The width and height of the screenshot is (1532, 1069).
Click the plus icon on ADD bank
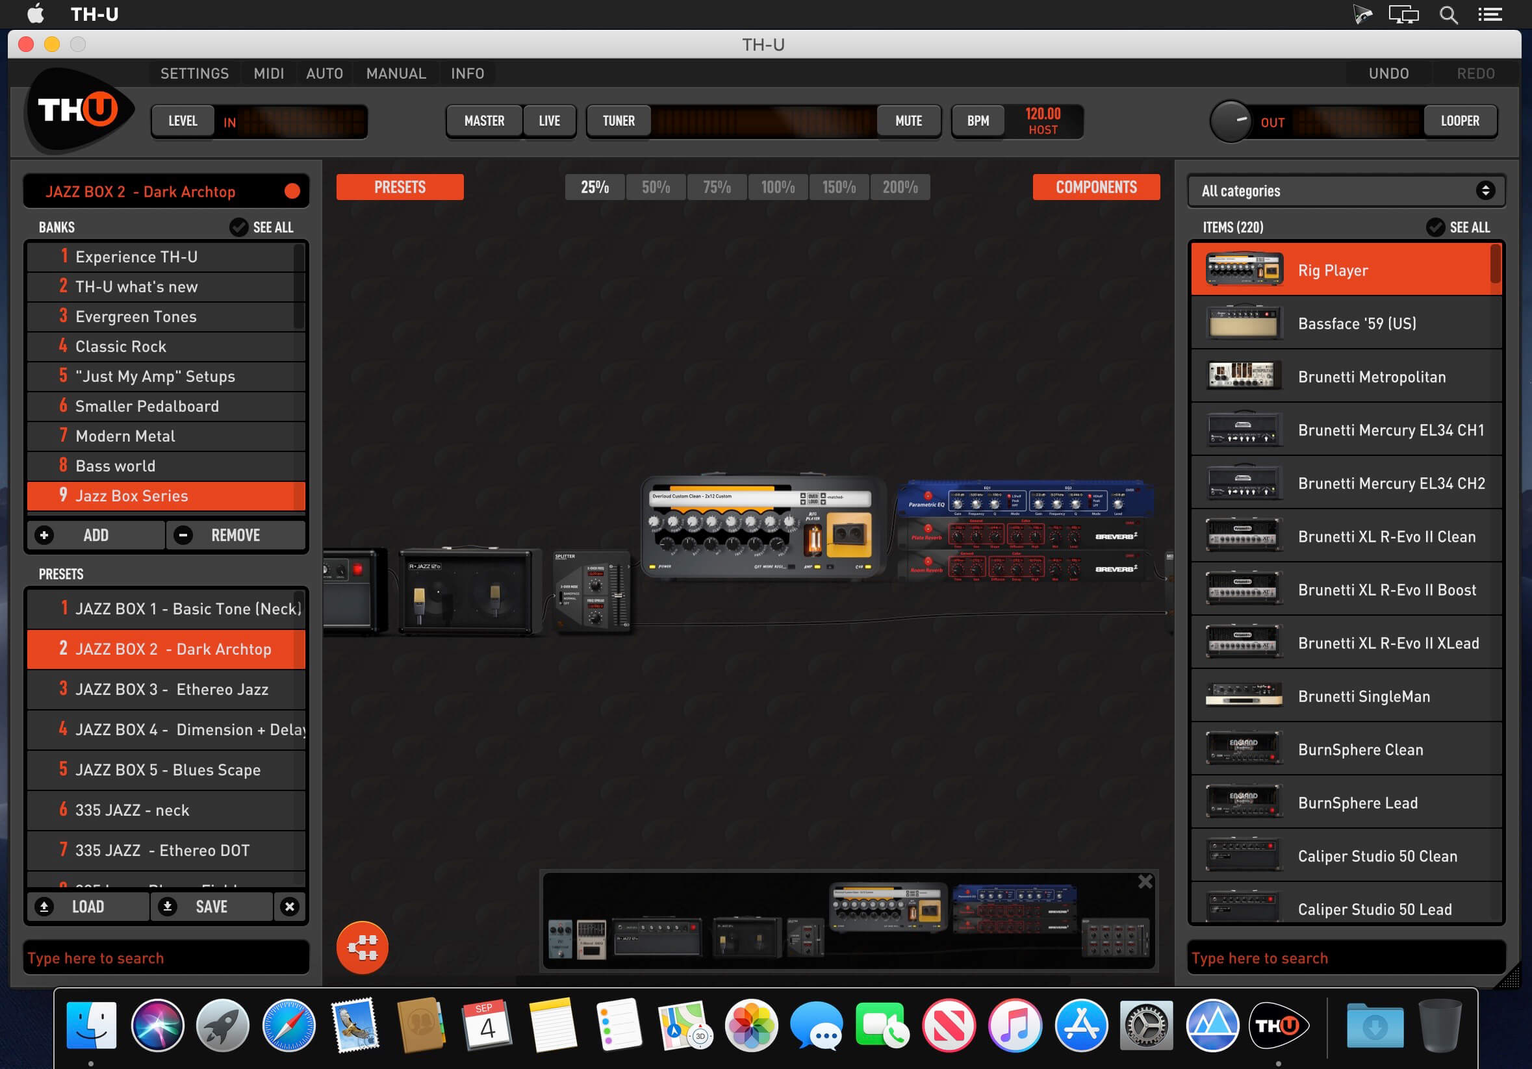[x=44, y=535]
